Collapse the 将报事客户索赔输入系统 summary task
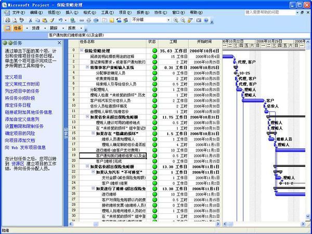This screenshot has height=234, width=312. coord(87,67)
